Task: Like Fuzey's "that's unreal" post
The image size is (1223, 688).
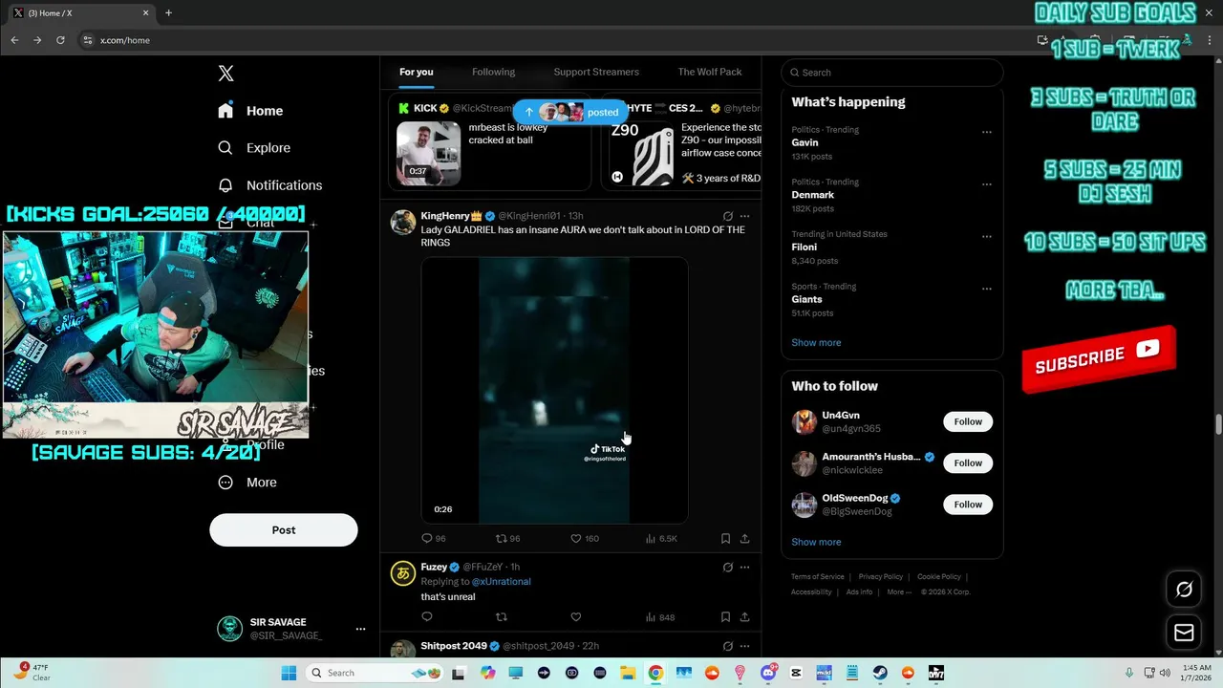Action: pos(576,617)
